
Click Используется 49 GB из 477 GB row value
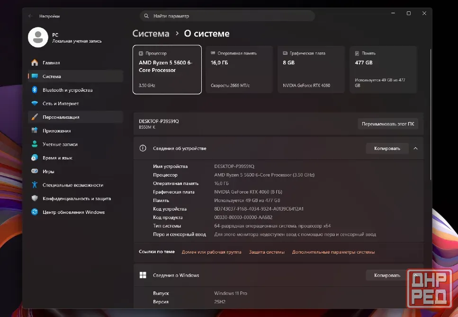coord(247,200)
